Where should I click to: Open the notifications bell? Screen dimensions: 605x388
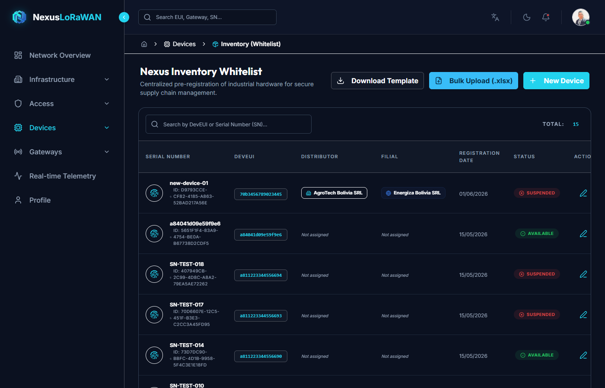[x=546, y=17]
